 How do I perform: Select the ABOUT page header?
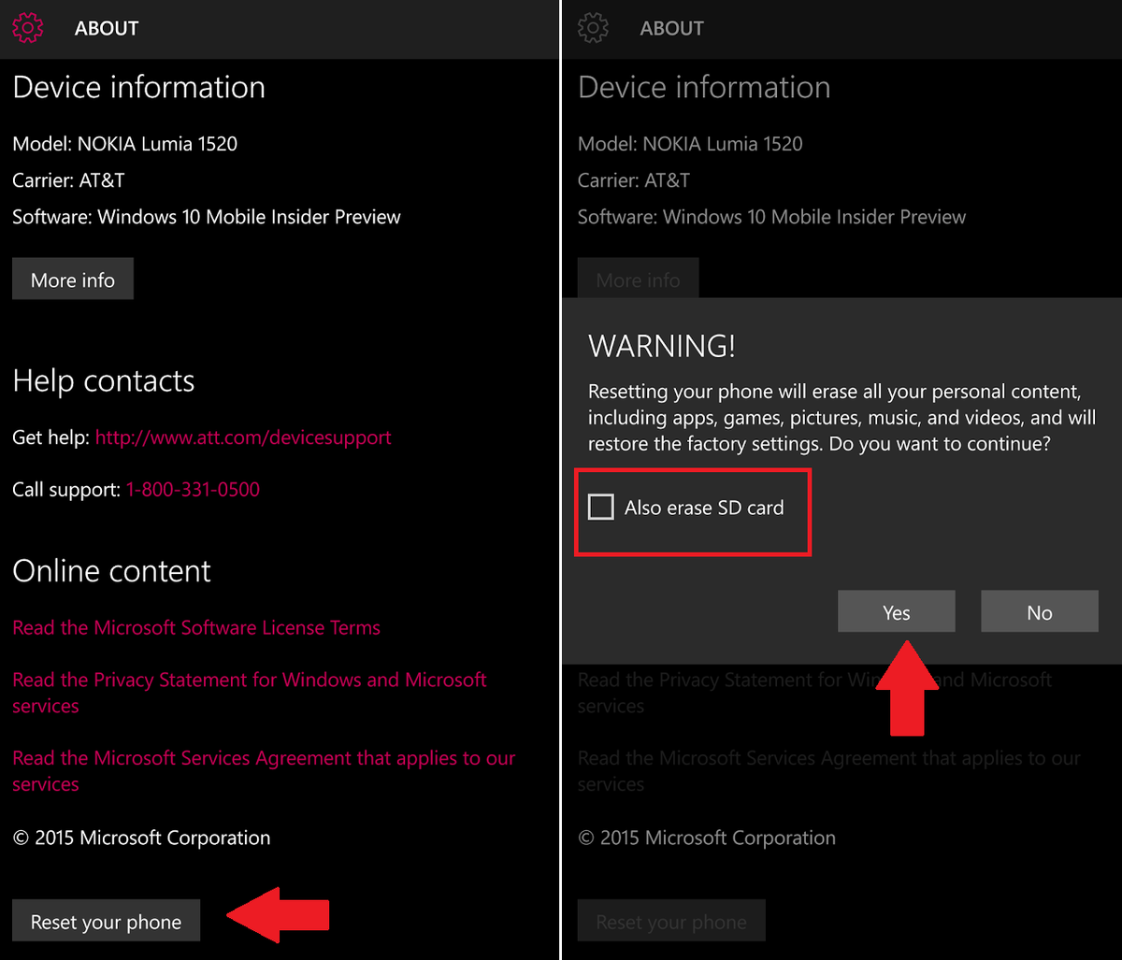click(106, 28)
